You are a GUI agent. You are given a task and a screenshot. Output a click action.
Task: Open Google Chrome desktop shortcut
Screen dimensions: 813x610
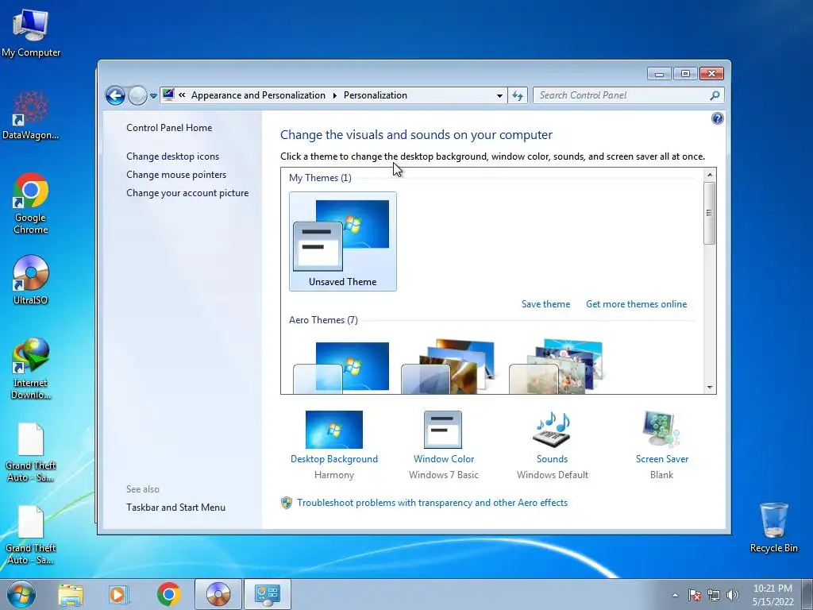31,203
